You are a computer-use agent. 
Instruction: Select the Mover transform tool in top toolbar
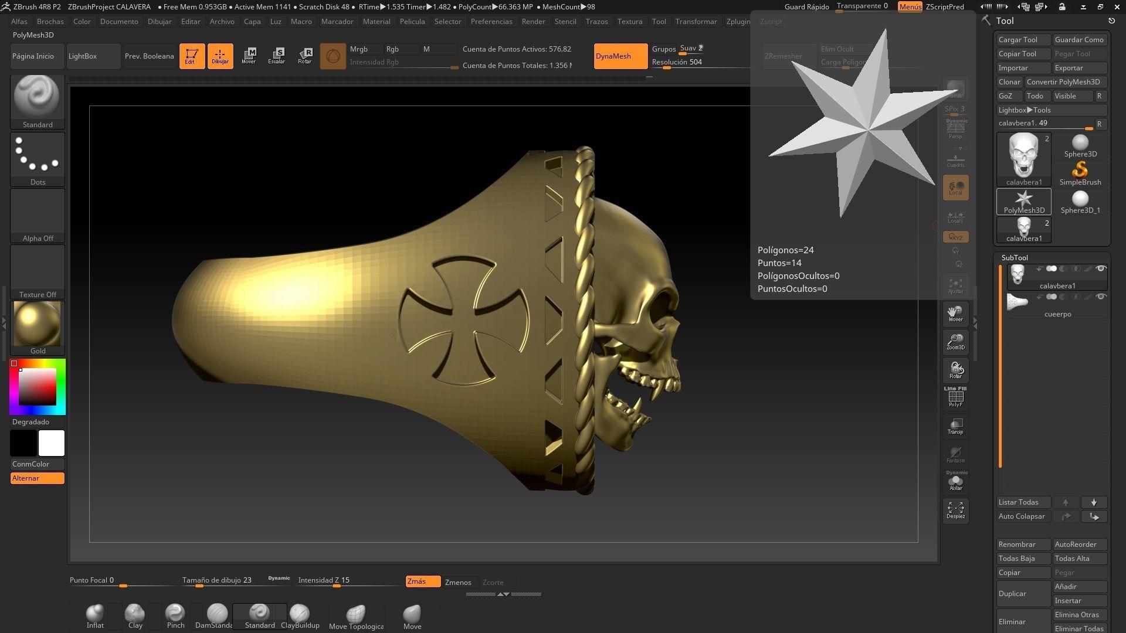249,56
